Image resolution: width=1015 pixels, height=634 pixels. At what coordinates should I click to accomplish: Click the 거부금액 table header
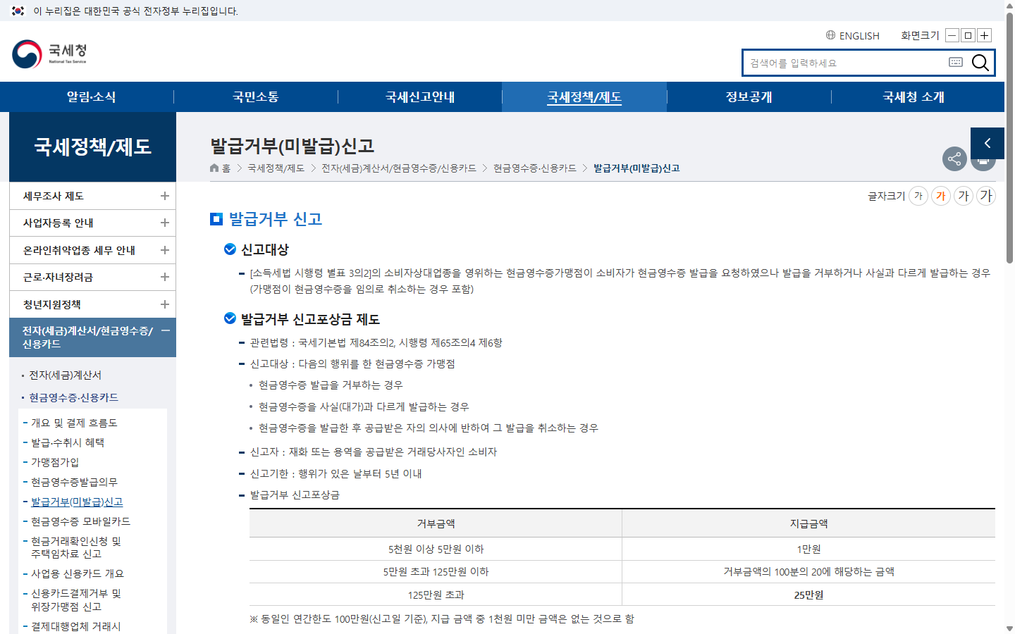(436, 523)
